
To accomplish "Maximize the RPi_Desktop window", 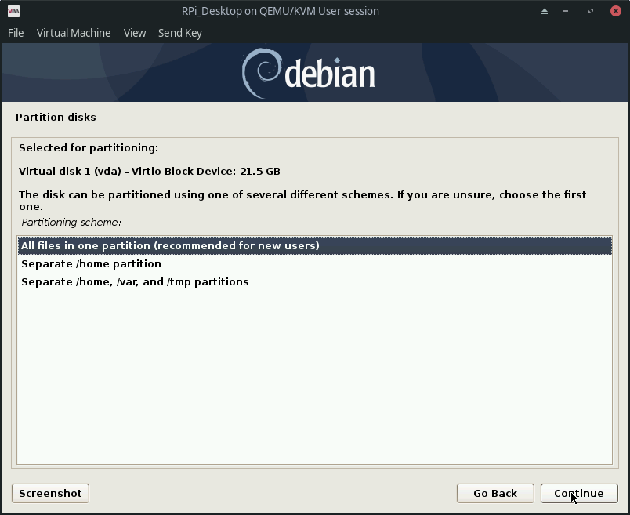I will (591, 11).
